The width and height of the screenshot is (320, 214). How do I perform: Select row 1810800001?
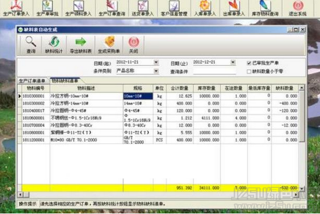coord(158,133)
